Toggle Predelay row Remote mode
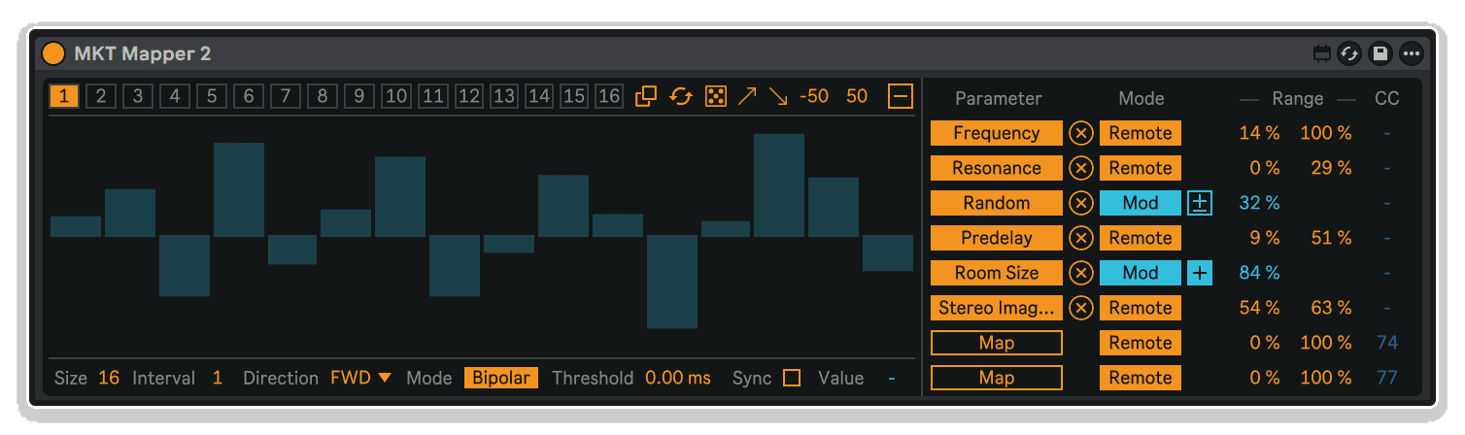This screenshot has height=435, width=1465. click(1141, 238)
